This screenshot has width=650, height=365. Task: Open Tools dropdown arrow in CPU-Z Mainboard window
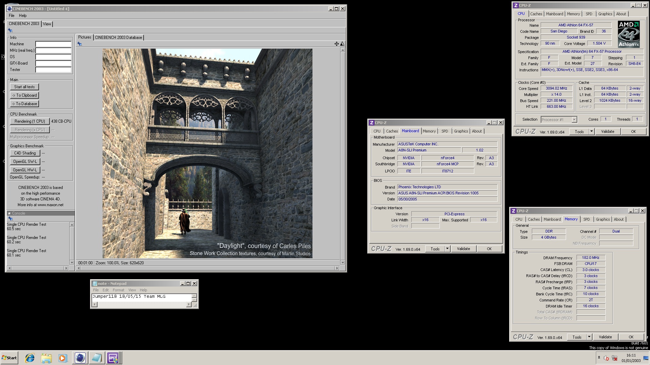click(x=447, y=249)
